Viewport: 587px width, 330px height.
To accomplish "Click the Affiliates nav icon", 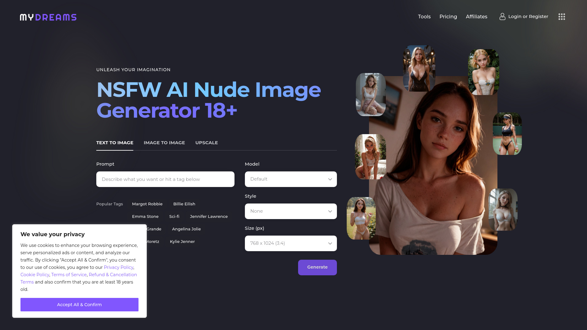I will pos(477,16).
